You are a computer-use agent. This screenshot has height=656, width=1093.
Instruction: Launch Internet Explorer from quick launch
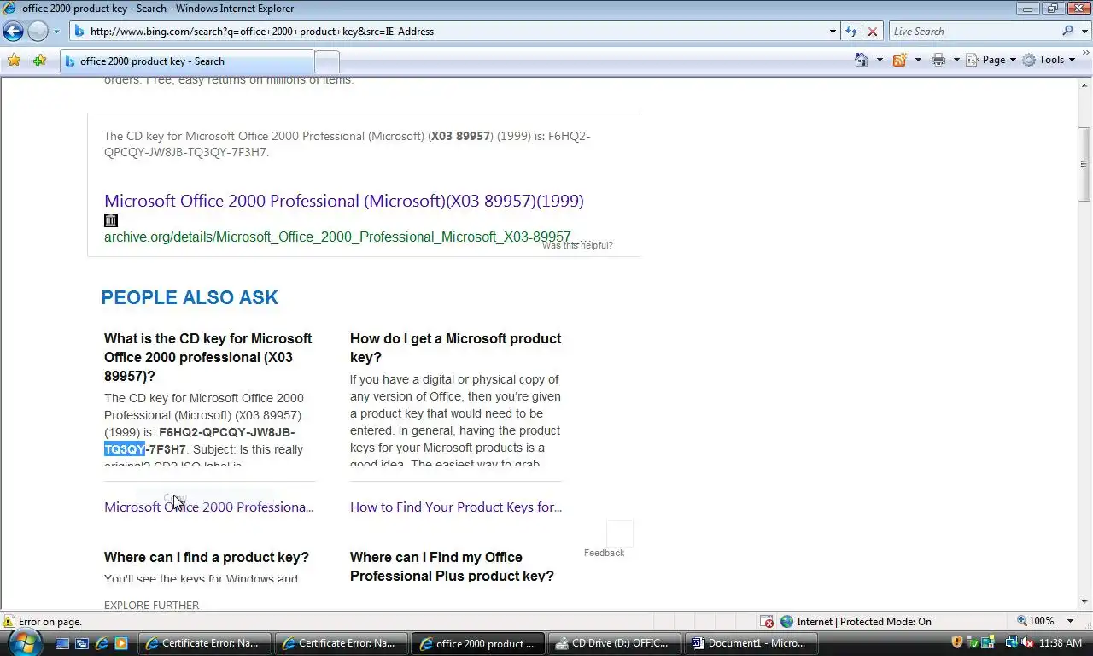point(102,643)
